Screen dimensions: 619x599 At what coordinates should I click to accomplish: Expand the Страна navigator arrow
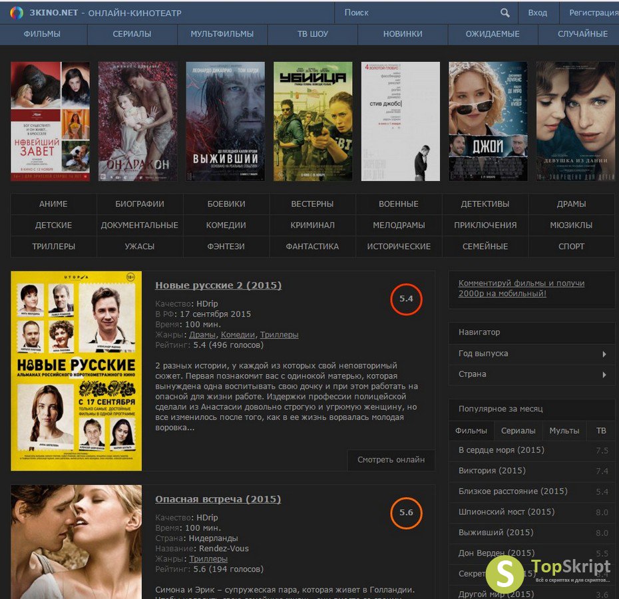pos(604,374)
